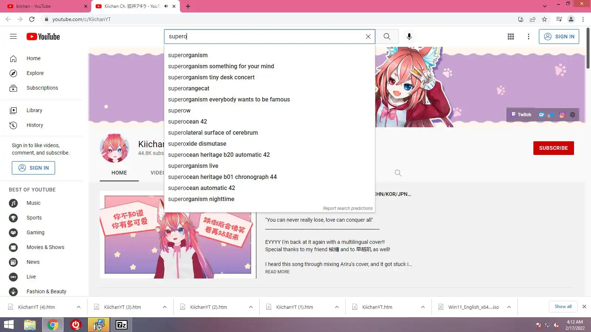Start voice search with microphone

(409, 37)
